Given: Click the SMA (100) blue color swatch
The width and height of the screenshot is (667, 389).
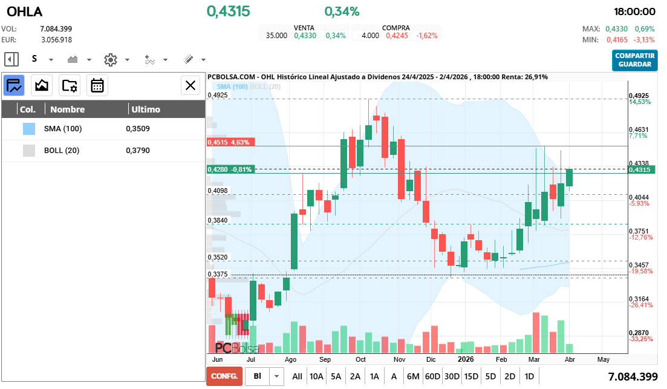Looking at the screenshot, I should (28, 128).
